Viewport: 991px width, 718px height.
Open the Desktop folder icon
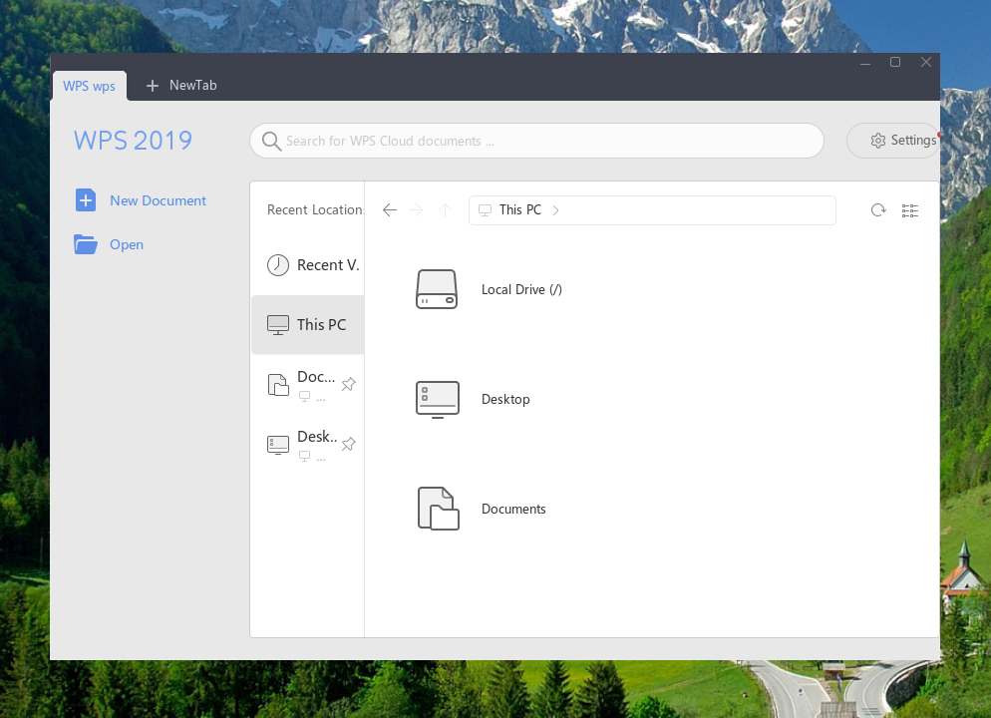pyautogui.click(x=437, y=399)
